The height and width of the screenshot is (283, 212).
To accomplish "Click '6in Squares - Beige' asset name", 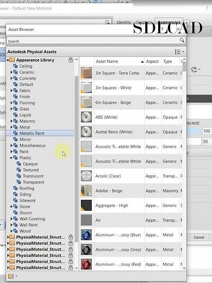I will click(x=113, y=102).
